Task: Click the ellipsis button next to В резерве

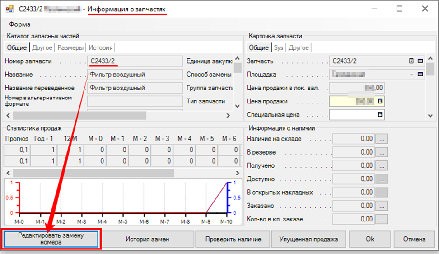Action: [x=382, y=152]
